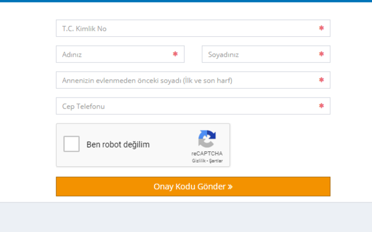Click the reCAPTCHA logo icon

point(207,139)
